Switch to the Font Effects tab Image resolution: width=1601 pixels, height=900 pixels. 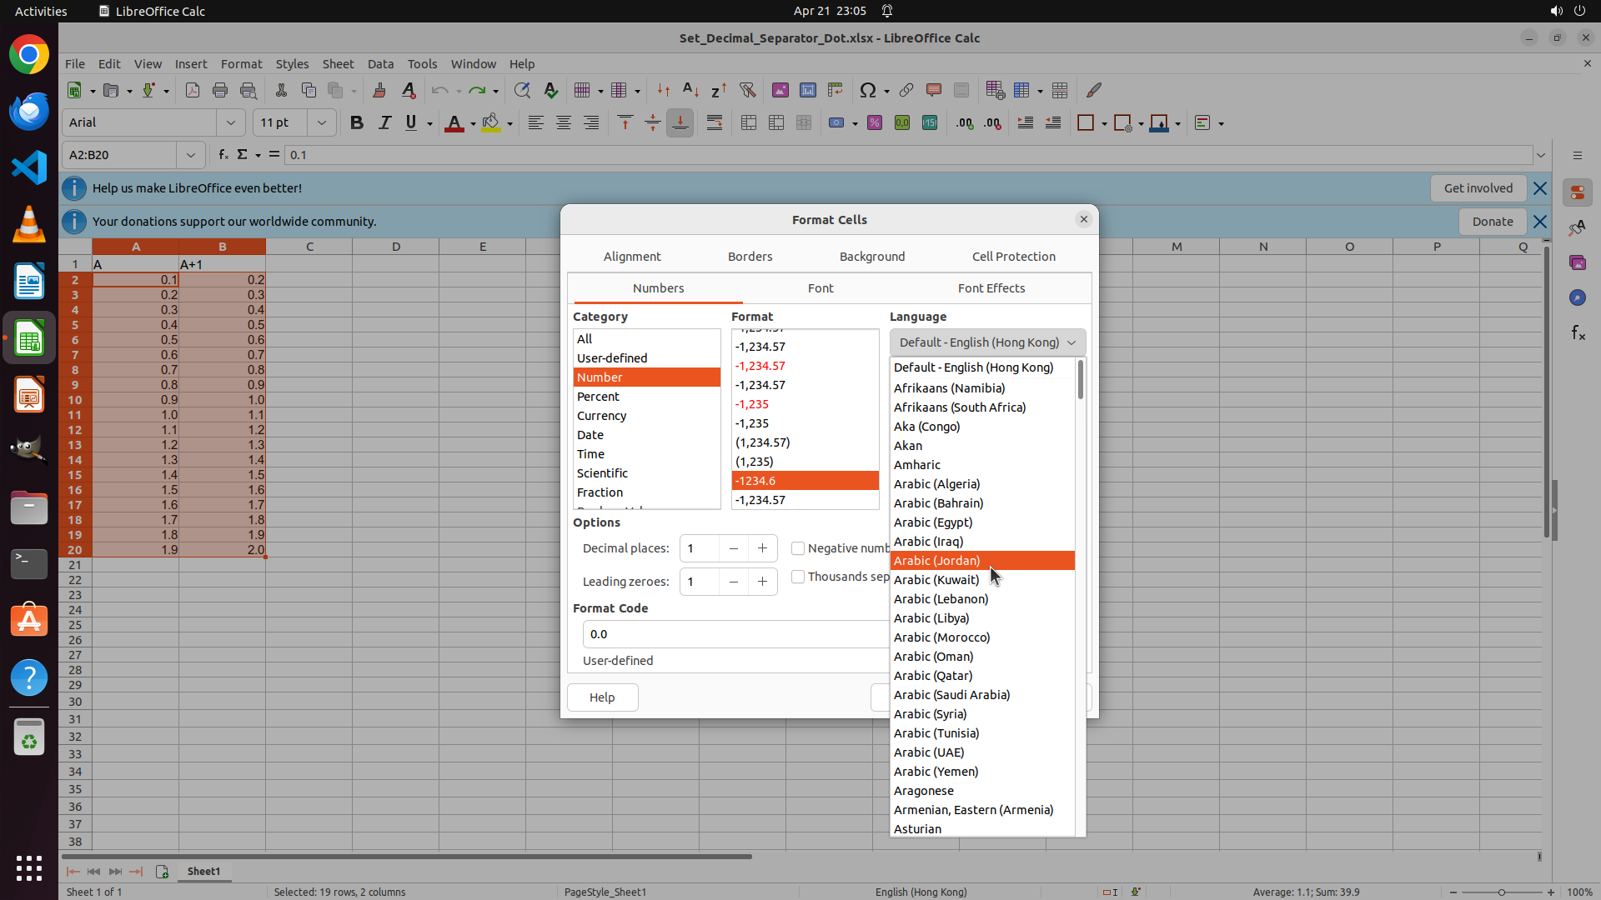point(991,288)
